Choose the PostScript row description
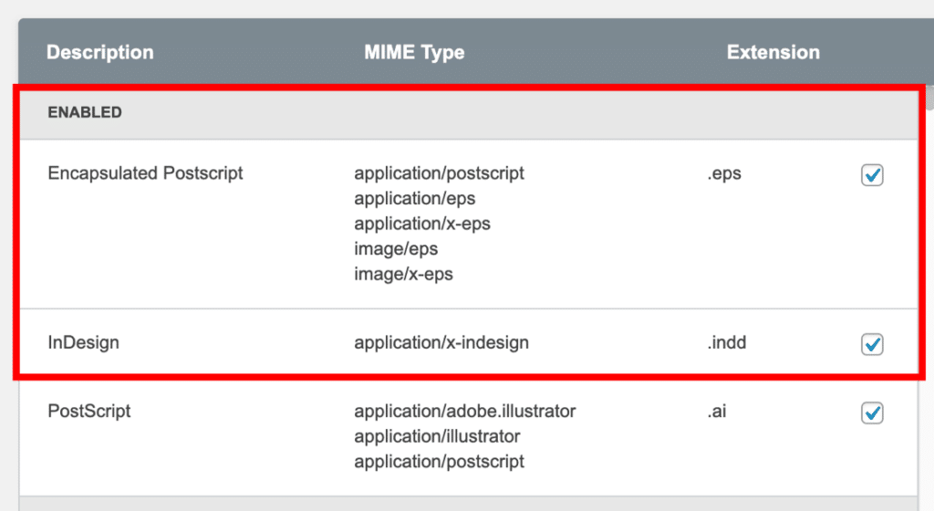 pos(88,412)
